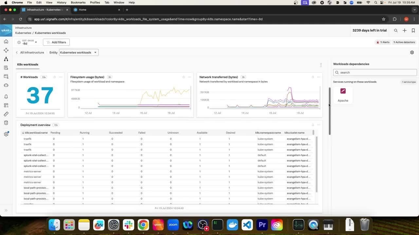The width and height of the screenshot is (419, 235).
Task: Expand the sidebar with double-chevron icon
Action: coord(6,210)
